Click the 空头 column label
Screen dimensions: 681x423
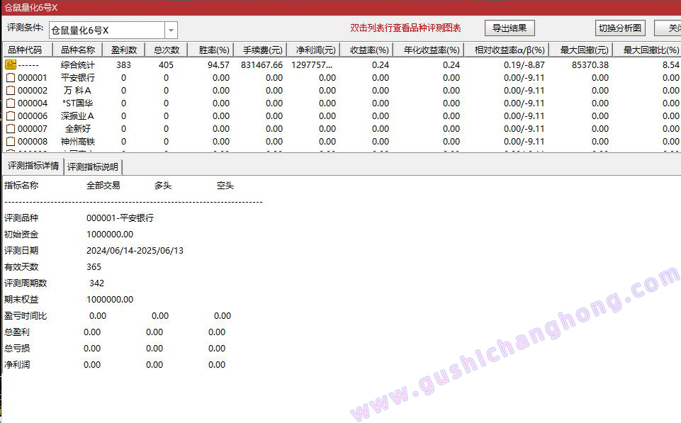225,186
